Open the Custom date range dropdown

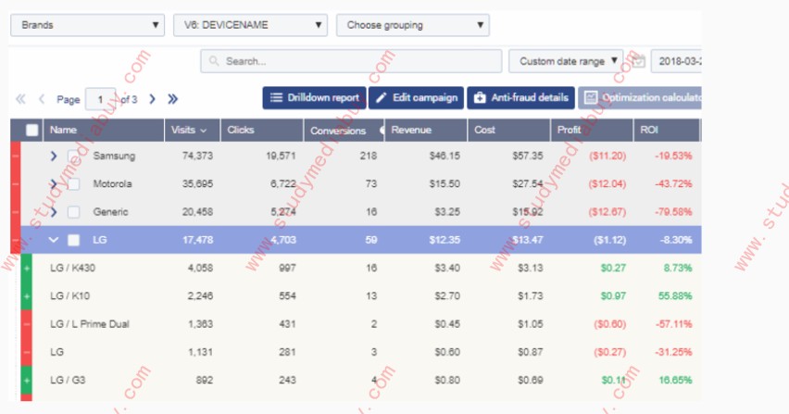pyautogui.click(x=566, y=61)
